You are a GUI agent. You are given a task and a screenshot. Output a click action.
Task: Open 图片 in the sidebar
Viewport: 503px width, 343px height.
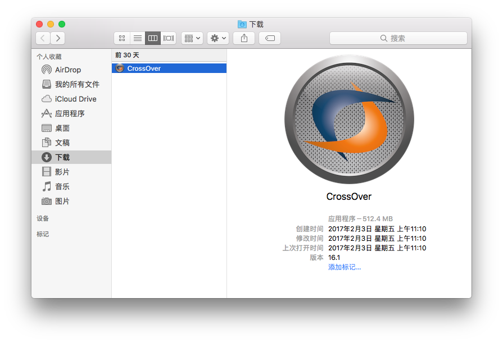(x=71, y=201)
